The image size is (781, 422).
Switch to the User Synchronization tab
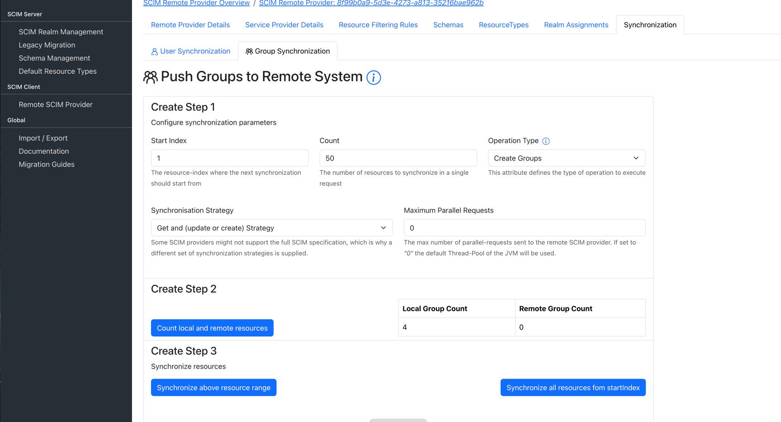click(195, 51)
